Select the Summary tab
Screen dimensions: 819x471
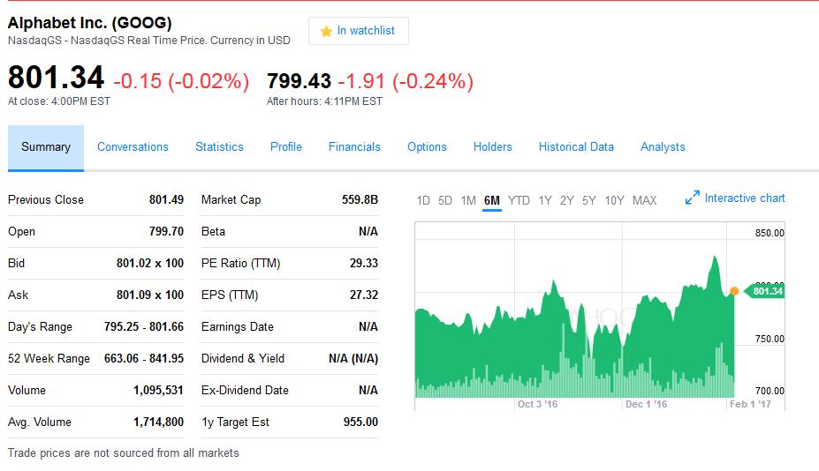point(46,147)
